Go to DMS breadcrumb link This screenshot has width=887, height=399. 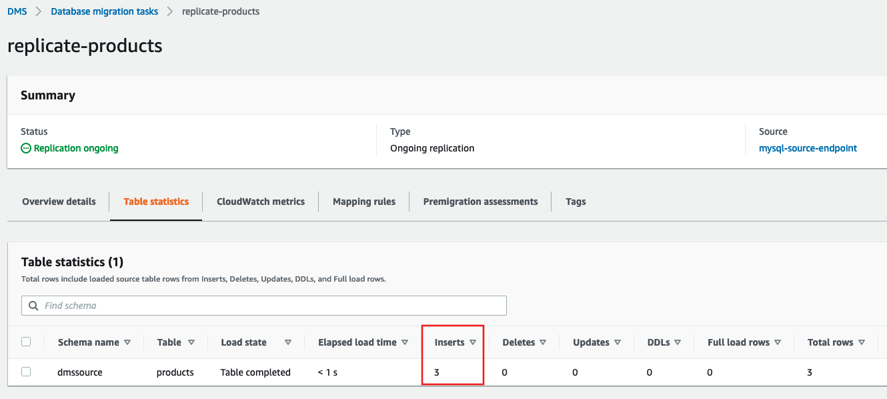(x=17, y=11)
